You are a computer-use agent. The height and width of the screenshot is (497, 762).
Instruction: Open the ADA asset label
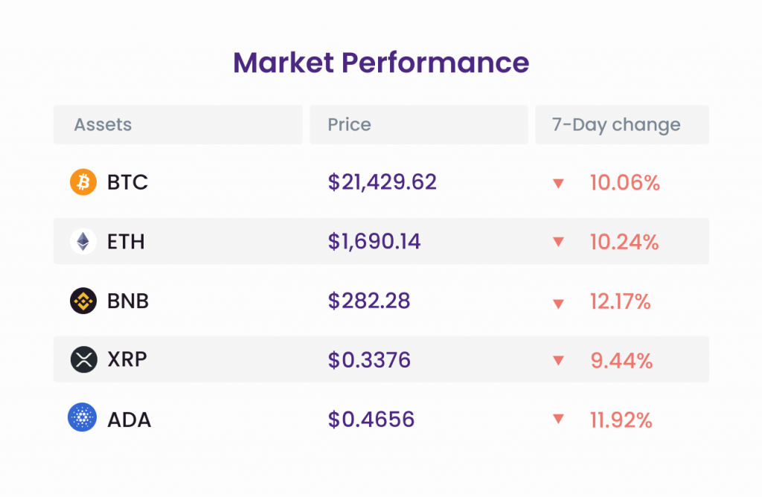coord(129,420)
